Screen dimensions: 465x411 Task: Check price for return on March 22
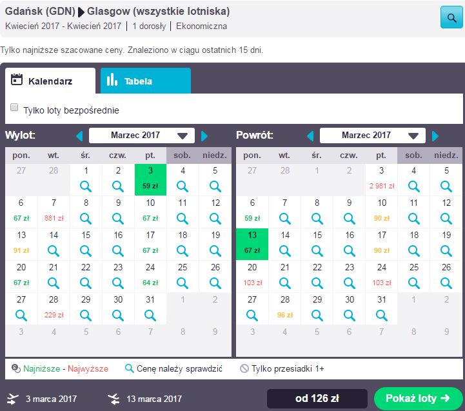(x=317, y=283)
